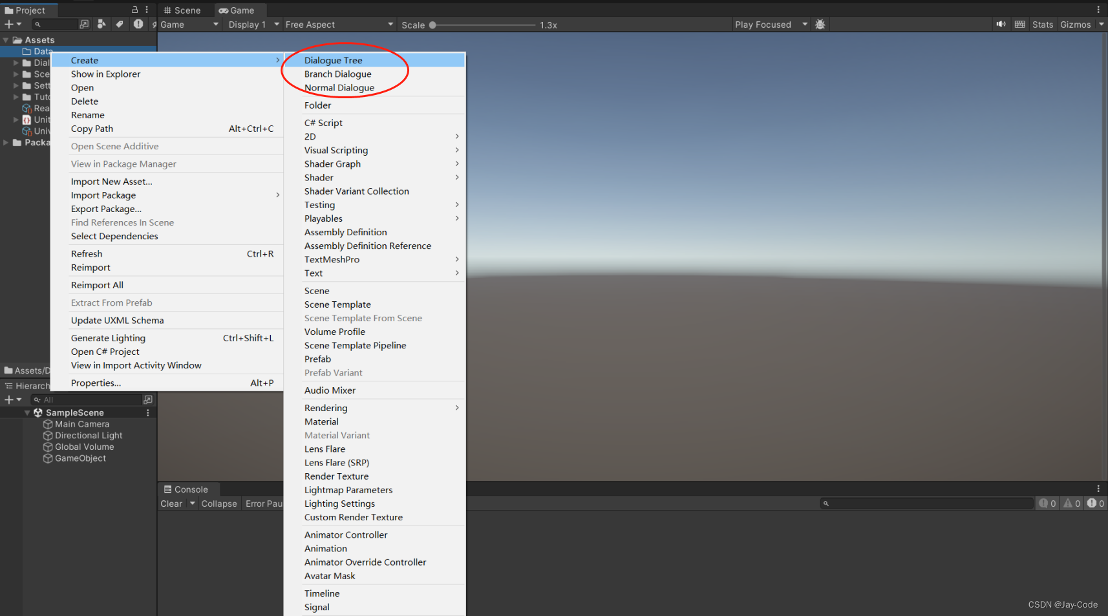Toggle the Stats overlay

click(x=1042, y=25)
